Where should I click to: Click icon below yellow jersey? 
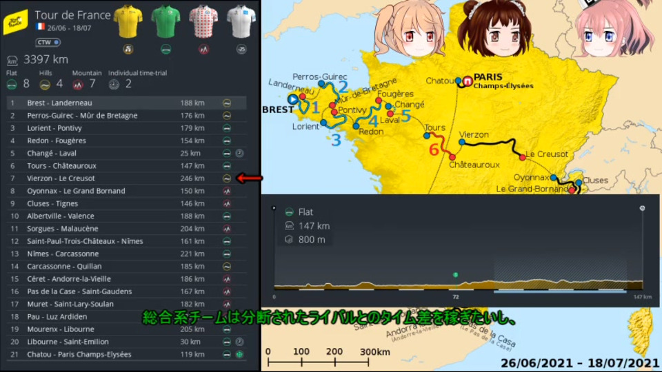click(x=128, y=50)
